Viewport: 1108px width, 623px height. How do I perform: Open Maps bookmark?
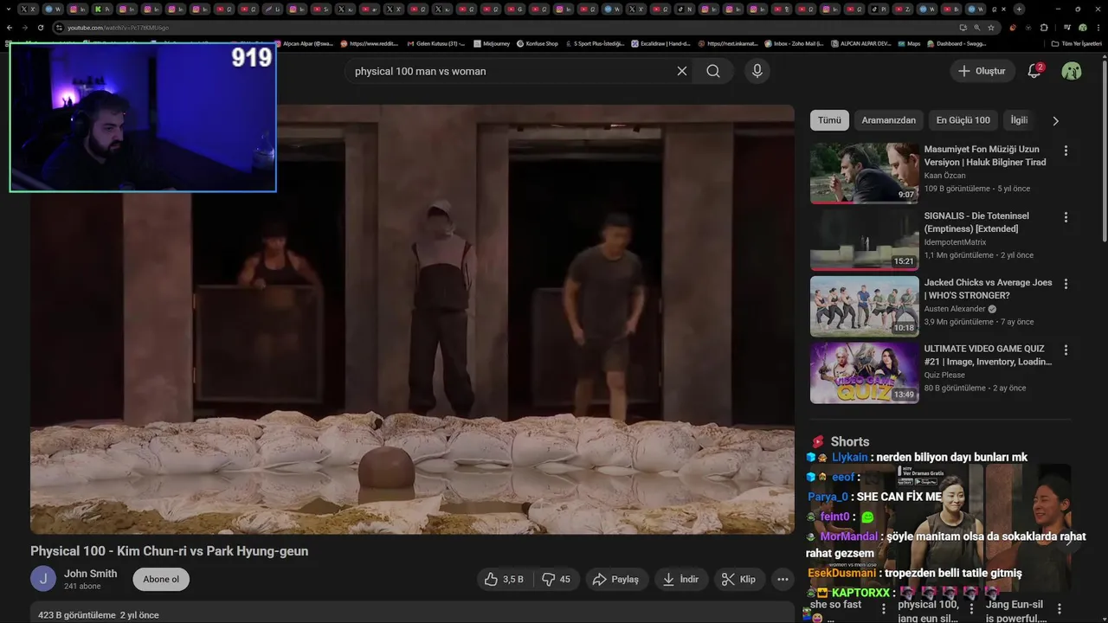[909, 43]
